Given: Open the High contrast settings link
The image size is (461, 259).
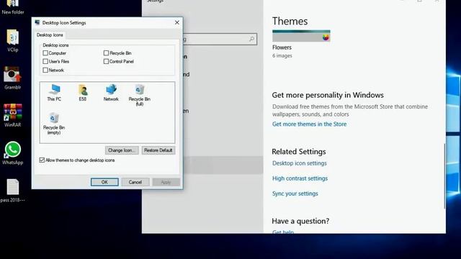Looking at the screenshot, I should [300, 178].
